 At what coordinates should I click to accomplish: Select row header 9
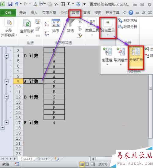(18, 81)
